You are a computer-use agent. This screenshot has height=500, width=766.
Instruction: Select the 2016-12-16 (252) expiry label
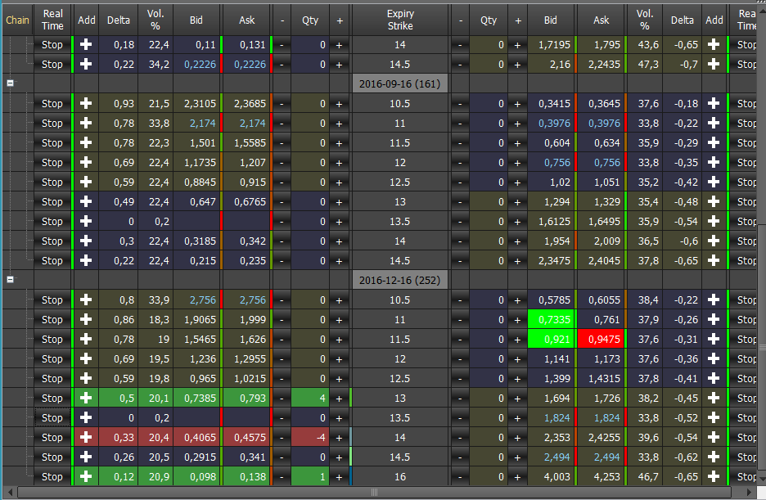[x=399, y=280]
